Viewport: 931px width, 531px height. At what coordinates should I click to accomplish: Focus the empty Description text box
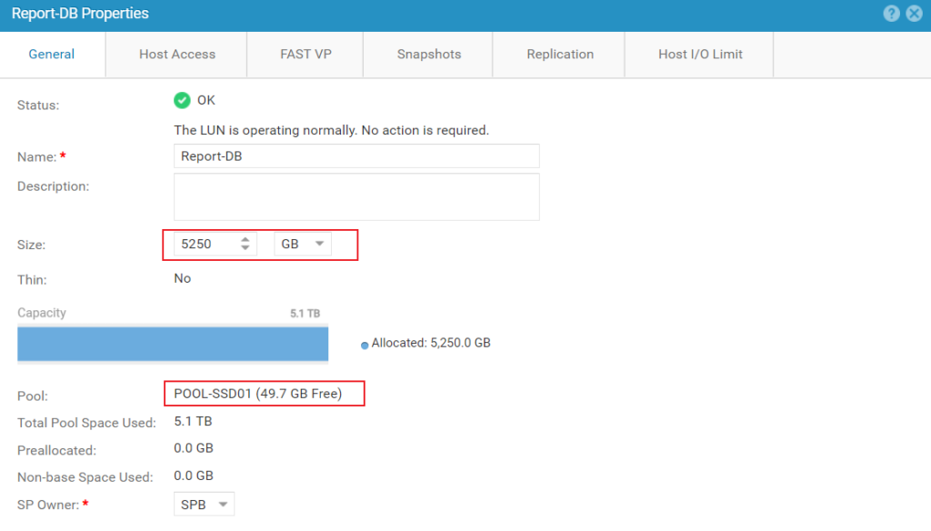tap(356, 196)
